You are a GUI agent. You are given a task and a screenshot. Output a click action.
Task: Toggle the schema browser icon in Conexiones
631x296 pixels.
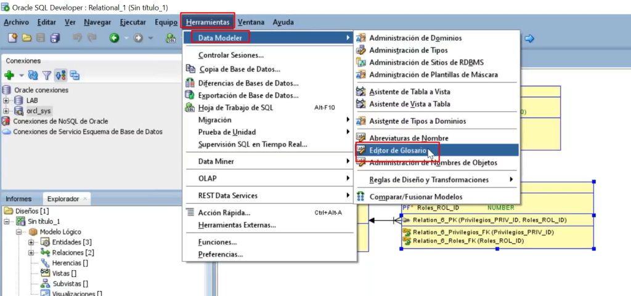[x=61, y=75]
